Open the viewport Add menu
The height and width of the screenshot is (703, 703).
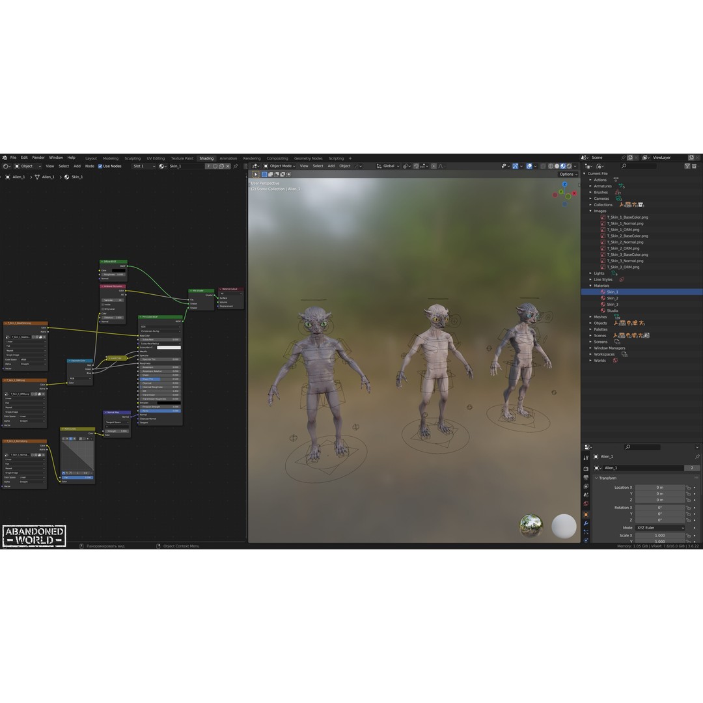click(x=331, y=166)
